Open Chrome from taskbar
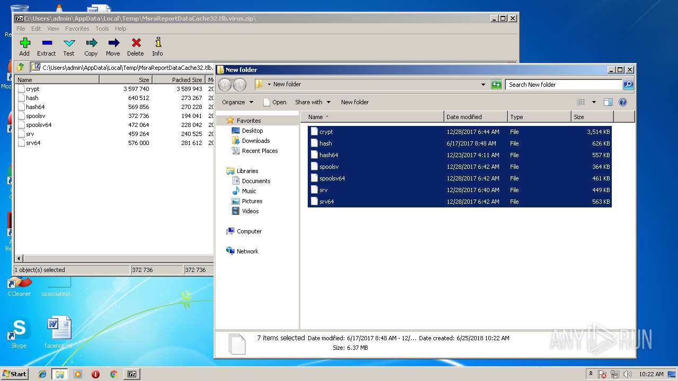The image size is (678, 381). (113, 374)
